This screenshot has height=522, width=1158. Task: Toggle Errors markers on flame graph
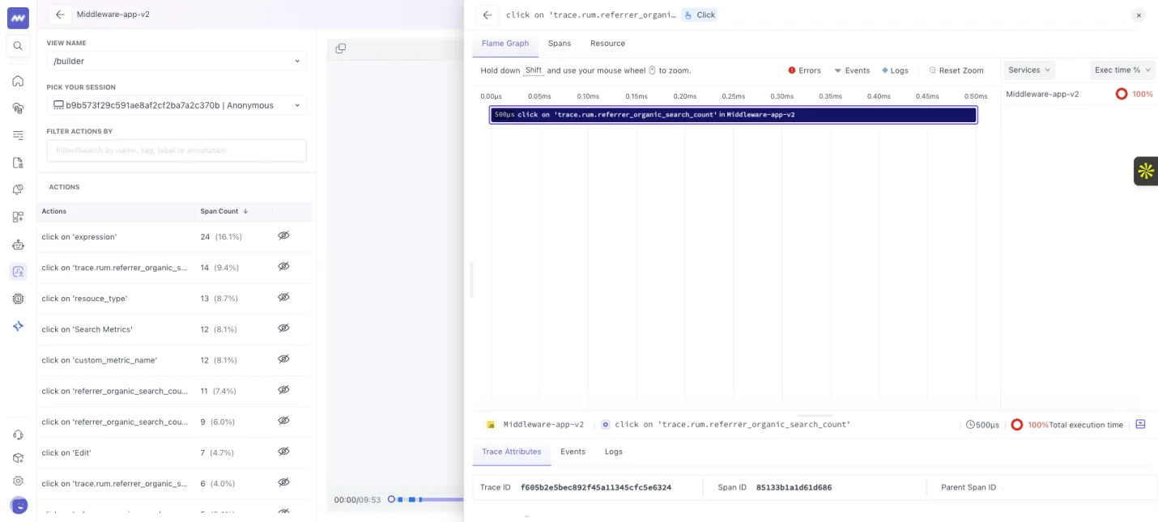(804, 70)
